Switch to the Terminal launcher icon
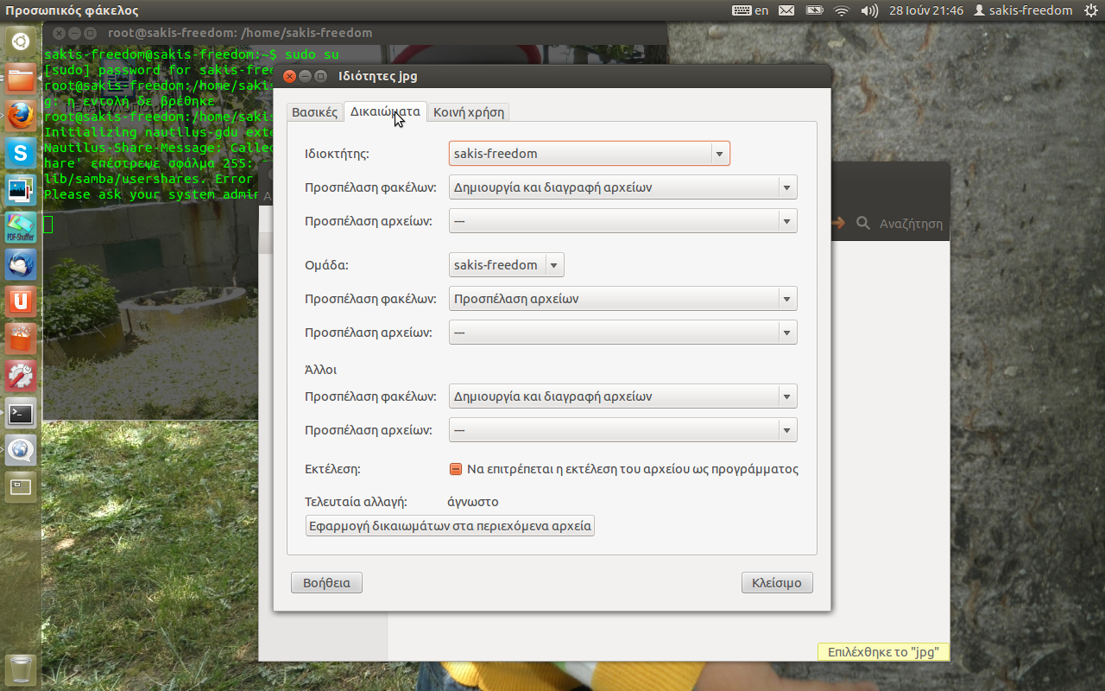 tap(21, 413)
